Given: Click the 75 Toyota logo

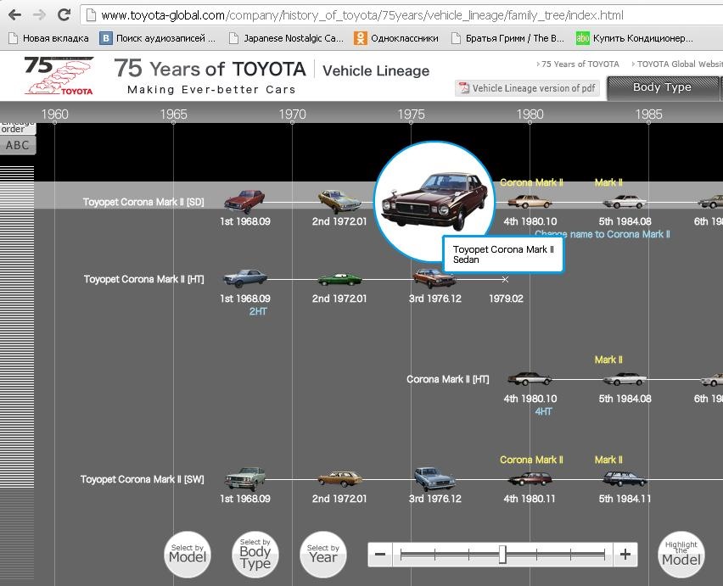Looking at the screenshot, I should pyautogui.click(x=59, y=75).
